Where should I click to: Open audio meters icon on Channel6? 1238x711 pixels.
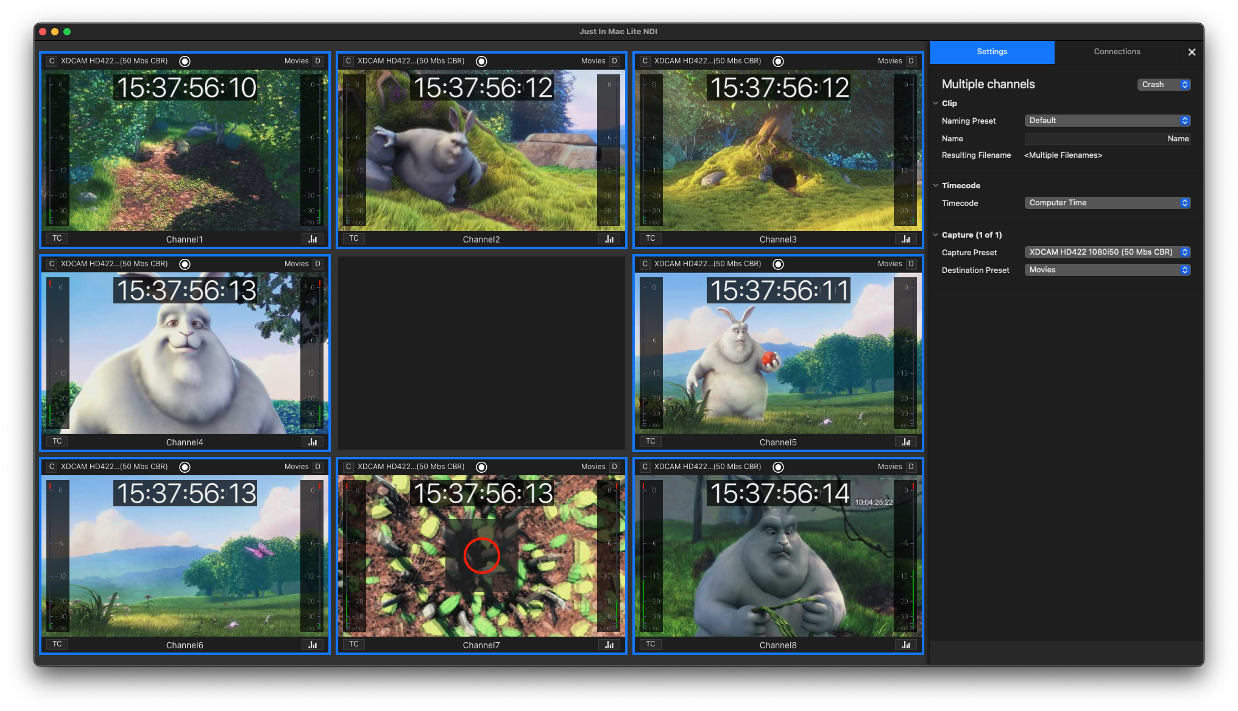[x=313, y=645]
